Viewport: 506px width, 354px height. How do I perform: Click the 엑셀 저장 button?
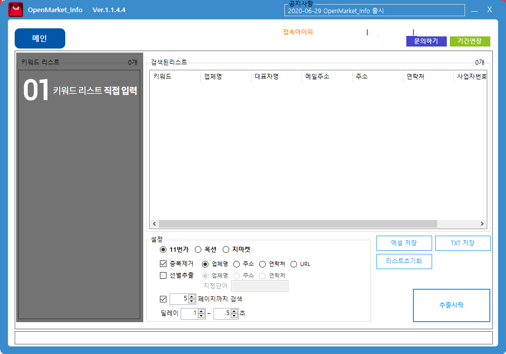(x=404, y=243)
